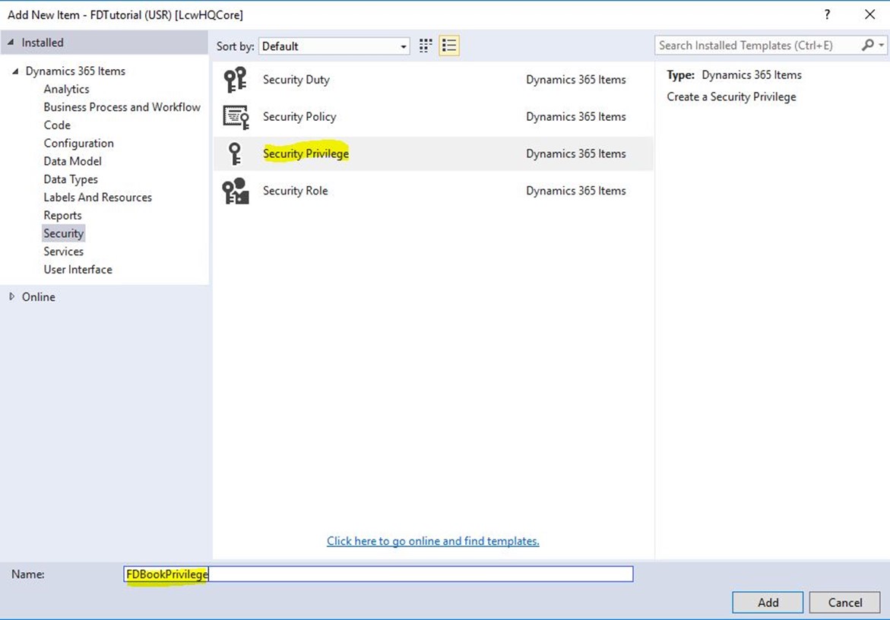Click the Cancel button
Viewport: 890px width, 620px height.
844,603
